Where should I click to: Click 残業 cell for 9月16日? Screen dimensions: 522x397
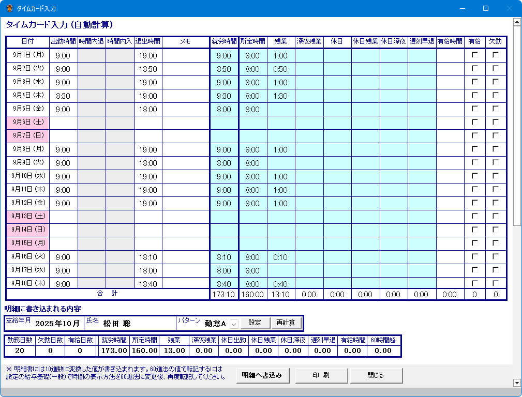click(x=280, y=257)
